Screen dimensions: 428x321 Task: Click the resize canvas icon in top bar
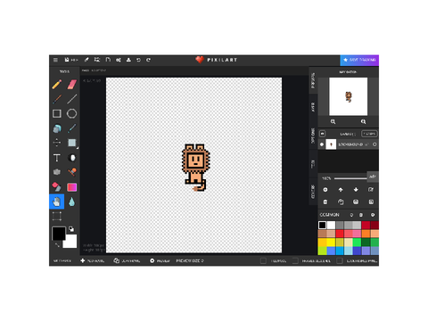[97, 60]
